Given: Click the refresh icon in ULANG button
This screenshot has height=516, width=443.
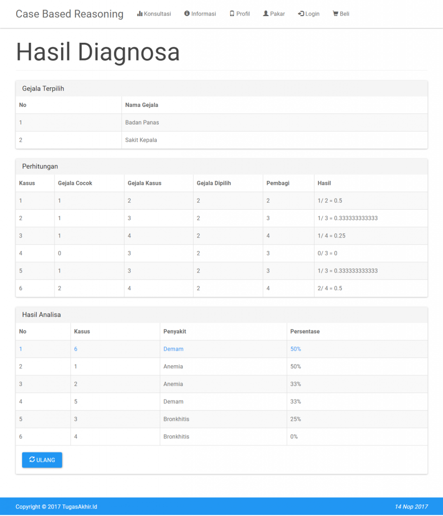Looking at the screenshot, I should [x=32, y=460].
